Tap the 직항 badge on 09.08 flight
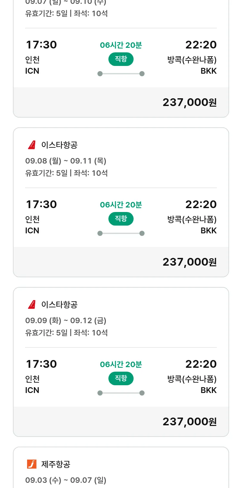 [x=121, y=219]
